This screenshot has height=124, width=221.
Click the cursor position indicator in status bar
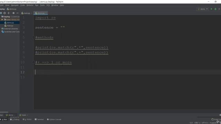coord(191,123)
